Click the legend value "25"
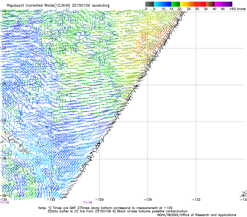Screen dimensions: 247x217 (x=189, y=9)
